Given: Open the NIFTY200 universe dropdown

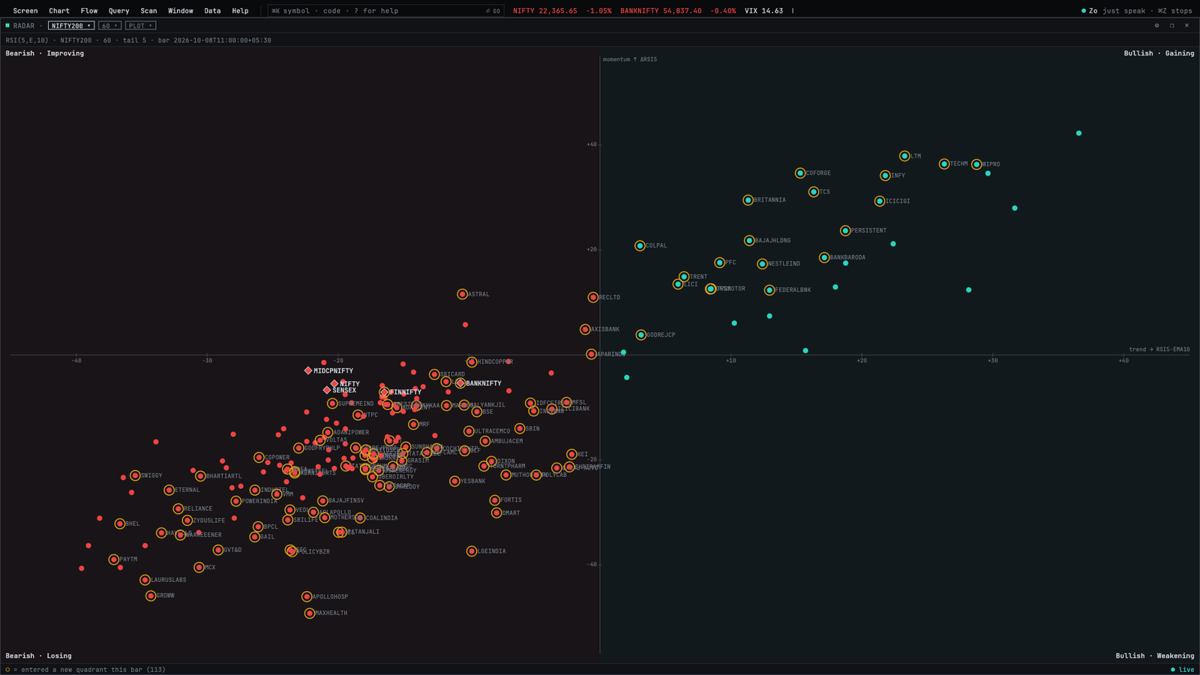Looking at the screenshot, I should [x=71, y=25].
